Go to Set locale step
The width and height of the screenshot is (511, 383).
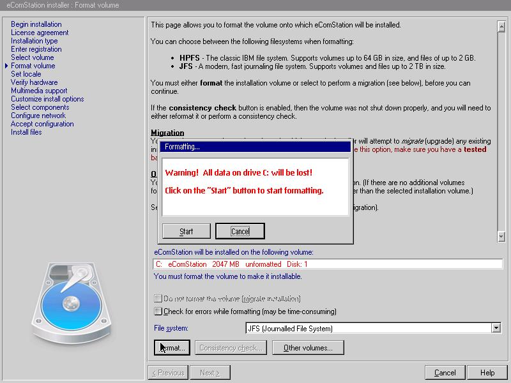[26, 74]
